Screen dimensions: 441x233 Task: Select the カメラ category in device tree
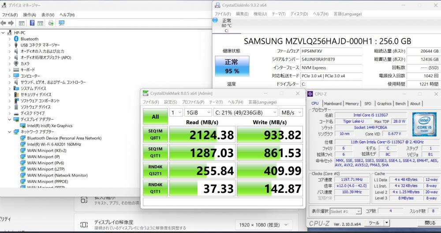(25, 64)
